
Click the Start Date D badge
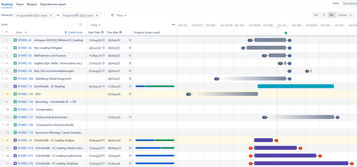[x=103, y=32]
